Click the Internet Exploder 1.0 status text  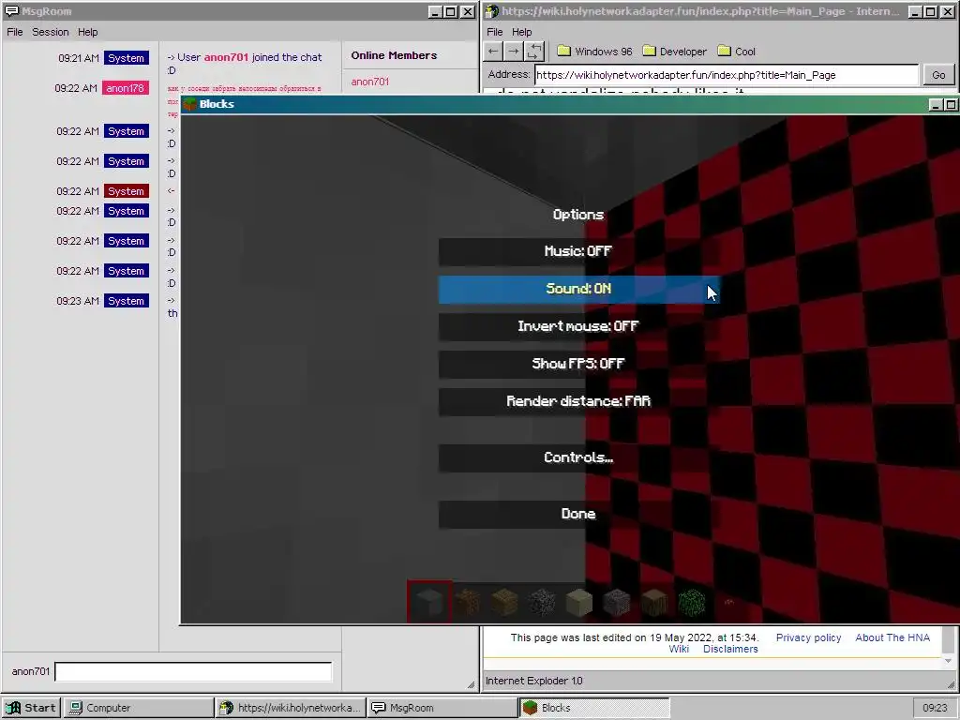pos(533,681)
